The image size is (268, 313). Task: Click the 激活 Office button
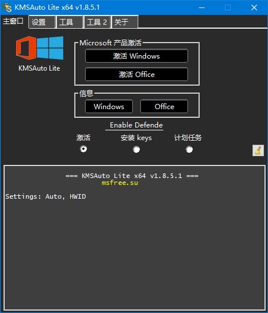coord(136,75)
